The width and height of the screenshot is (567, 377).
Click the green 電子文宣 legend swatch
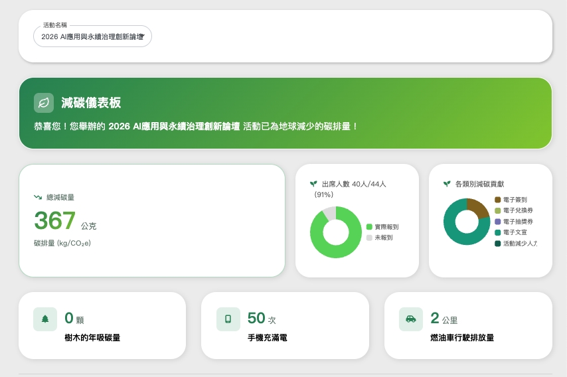[x=498, y=232]
